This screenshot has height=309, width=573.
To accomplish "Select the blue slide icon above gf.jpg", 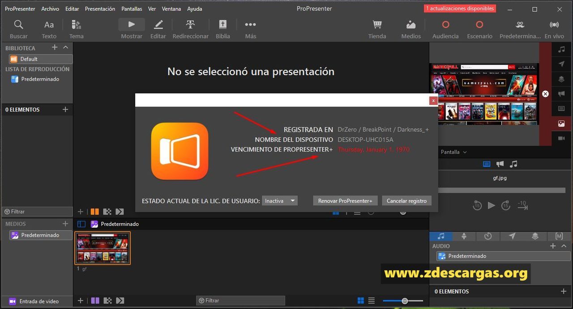I will click(x=487, y=164).
